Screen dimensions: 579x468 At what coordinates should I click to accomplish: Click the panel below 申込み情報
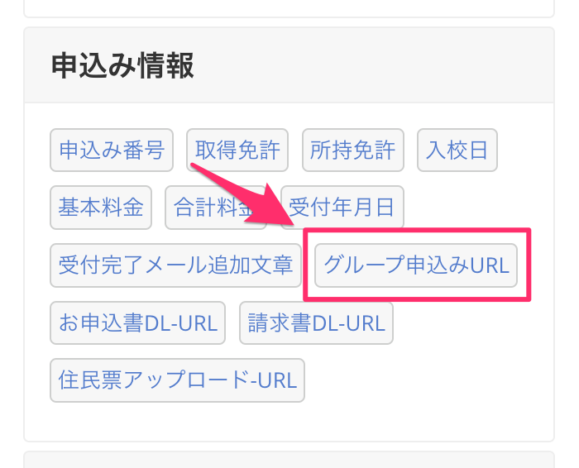[288, 460]
